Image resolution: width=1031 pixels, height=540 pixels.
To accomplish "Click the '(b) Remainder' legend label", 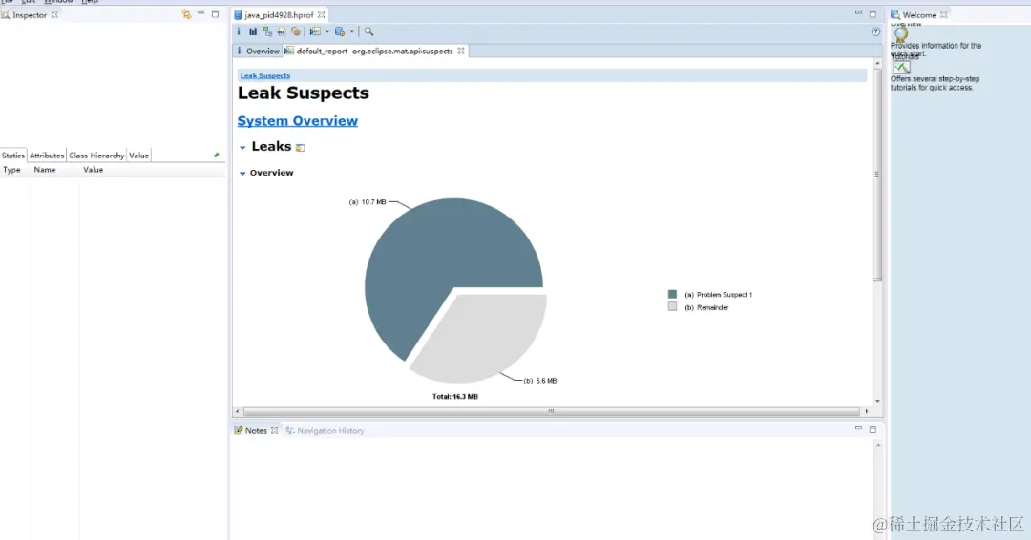I will coord(706,307).
